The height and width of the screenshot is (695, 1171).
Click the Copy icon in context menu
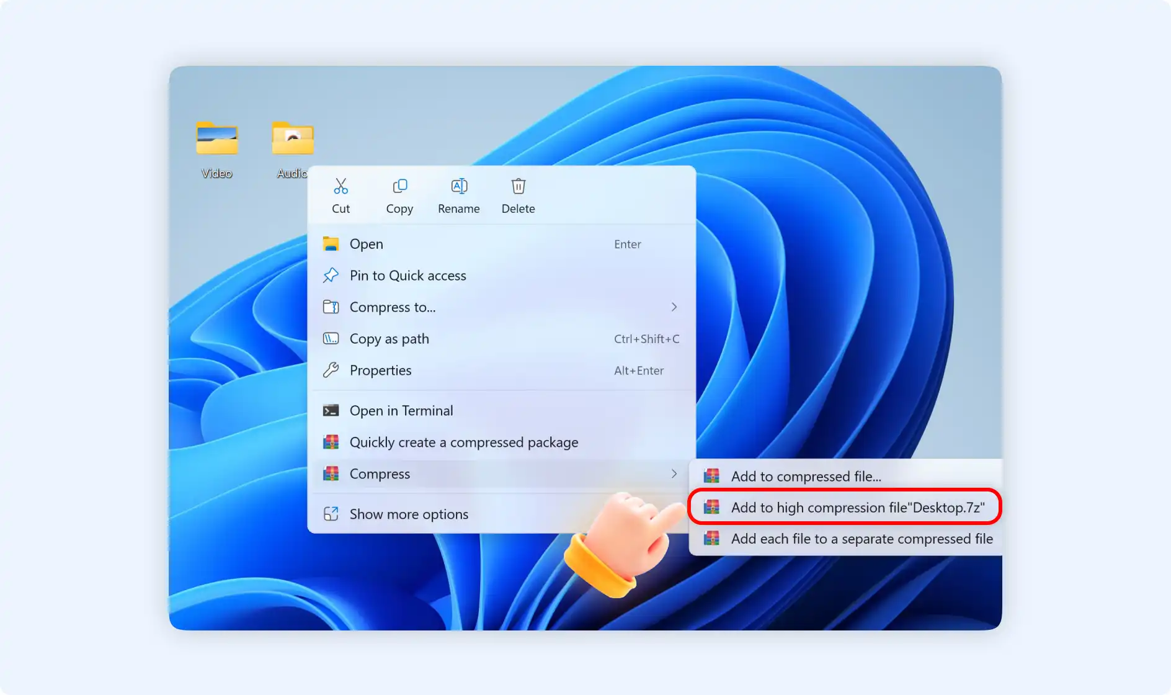point(400,186)
